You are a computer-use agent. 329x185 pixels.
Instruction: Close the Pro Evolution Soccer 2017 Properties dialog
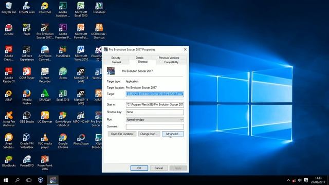pos(185,49)
